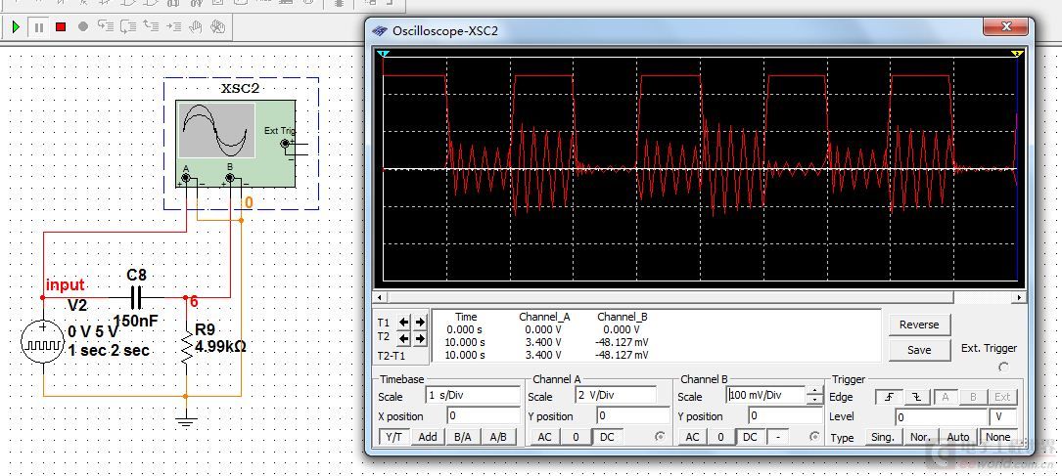Set Channel B coupling to 0
1062x476 pixels.
(720, 437)
